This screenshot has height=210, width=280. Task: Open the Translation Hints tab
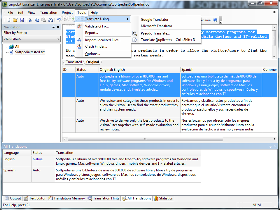[x=104, y=198]
